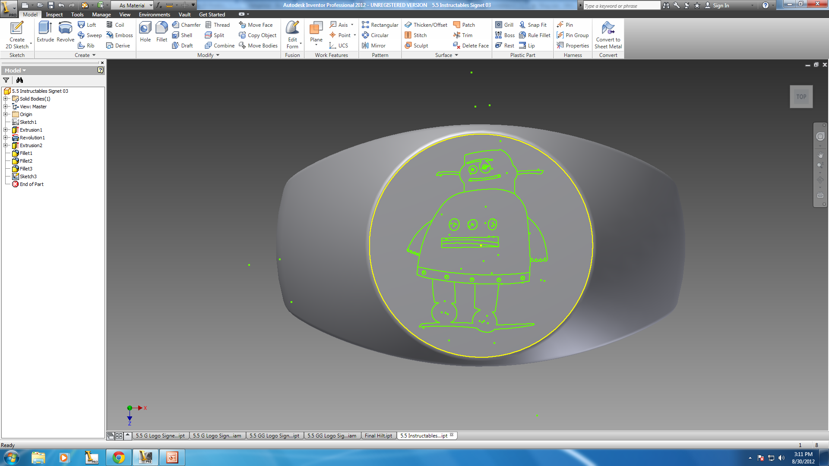Click the taskbar volume icon
The height and width of the screenshot is (466, 829).
(782, 458)
